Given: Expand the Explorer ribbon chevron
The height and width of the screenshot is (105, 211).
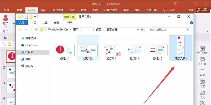Looking at the screenshot, I should [186, 23].
